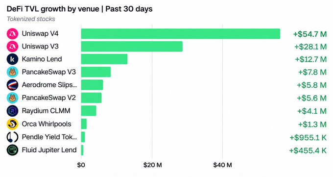Click the 'Raydium CLMM' venue label
This screenshot has width=333, height=177.
(46, 111)
